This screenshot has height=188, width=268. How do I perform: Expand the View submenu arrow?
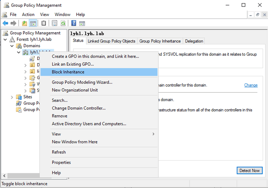tap(153, 134)
